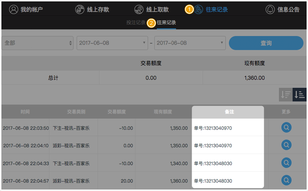Click the 我的帐户 user icon

(13, 9)
